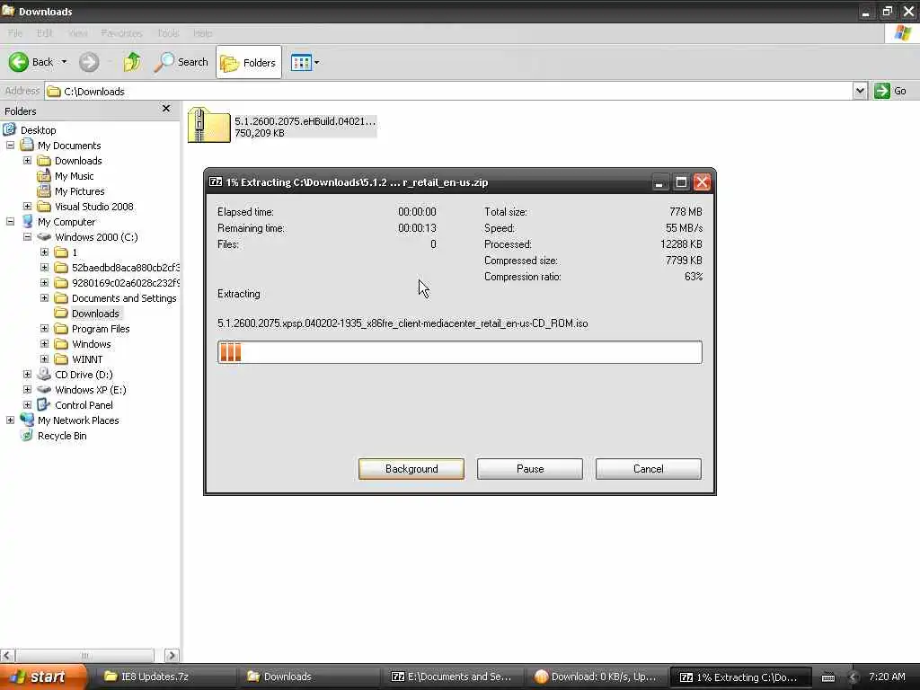Click the extraction progress bar
920x690 pixels.
tap(459, 352)
